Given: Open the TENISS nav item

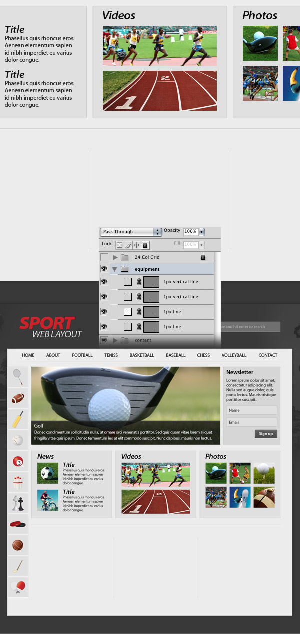Looking at the screenshot, I should click(111, 355).
